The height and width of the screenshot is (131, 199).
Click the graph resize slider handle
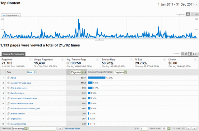pyautogui.click(x=99, y=40)
